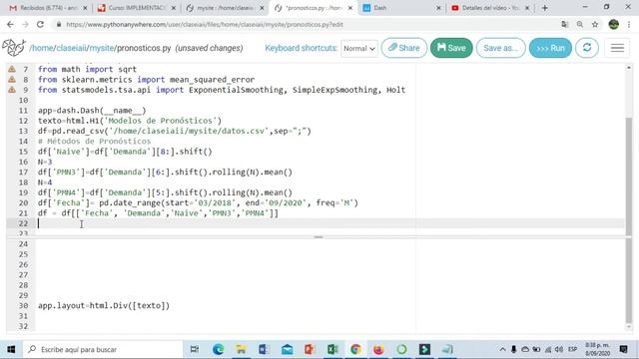Open the Save as dialog

pos(500,48)
